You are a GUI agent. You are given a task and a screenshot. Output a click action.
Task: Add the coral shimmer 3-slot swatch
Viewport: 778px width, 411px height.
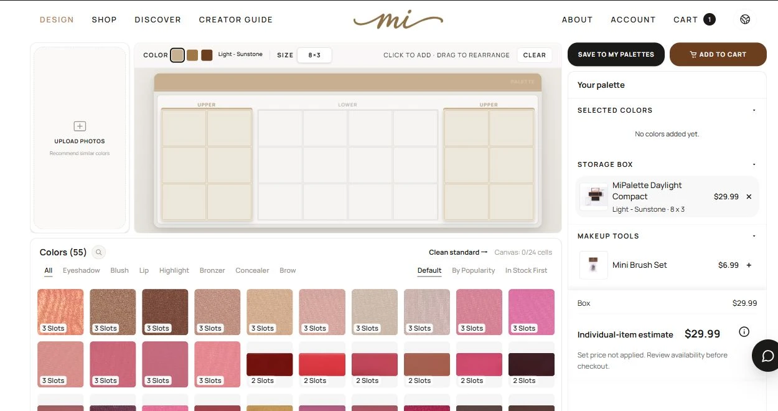pyautogui.click(x=60, y=312)
